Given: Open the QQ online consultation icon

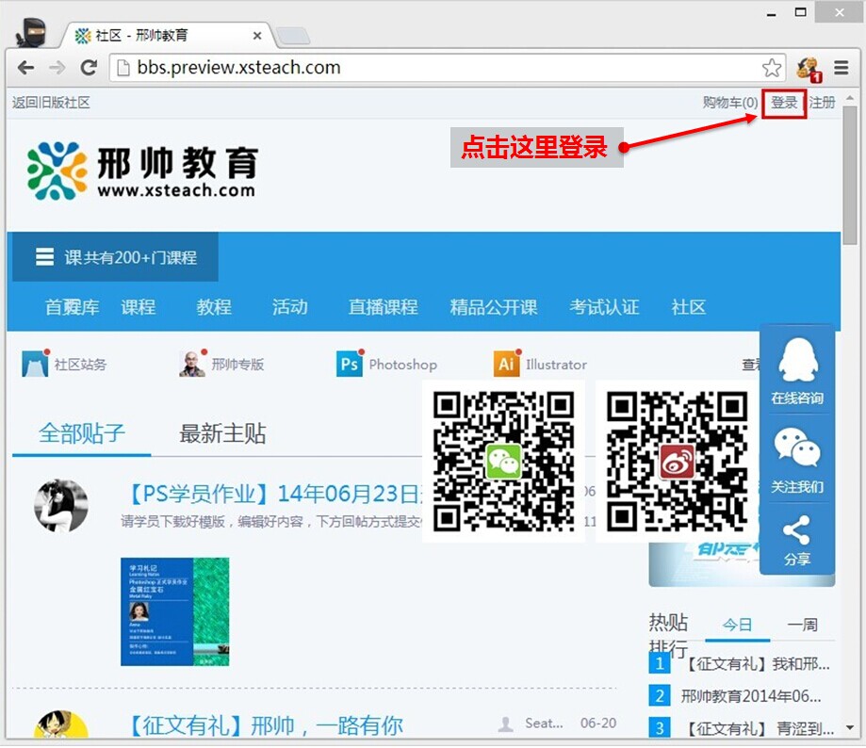Looking at the screenshot, I should (x=796, y=369).
